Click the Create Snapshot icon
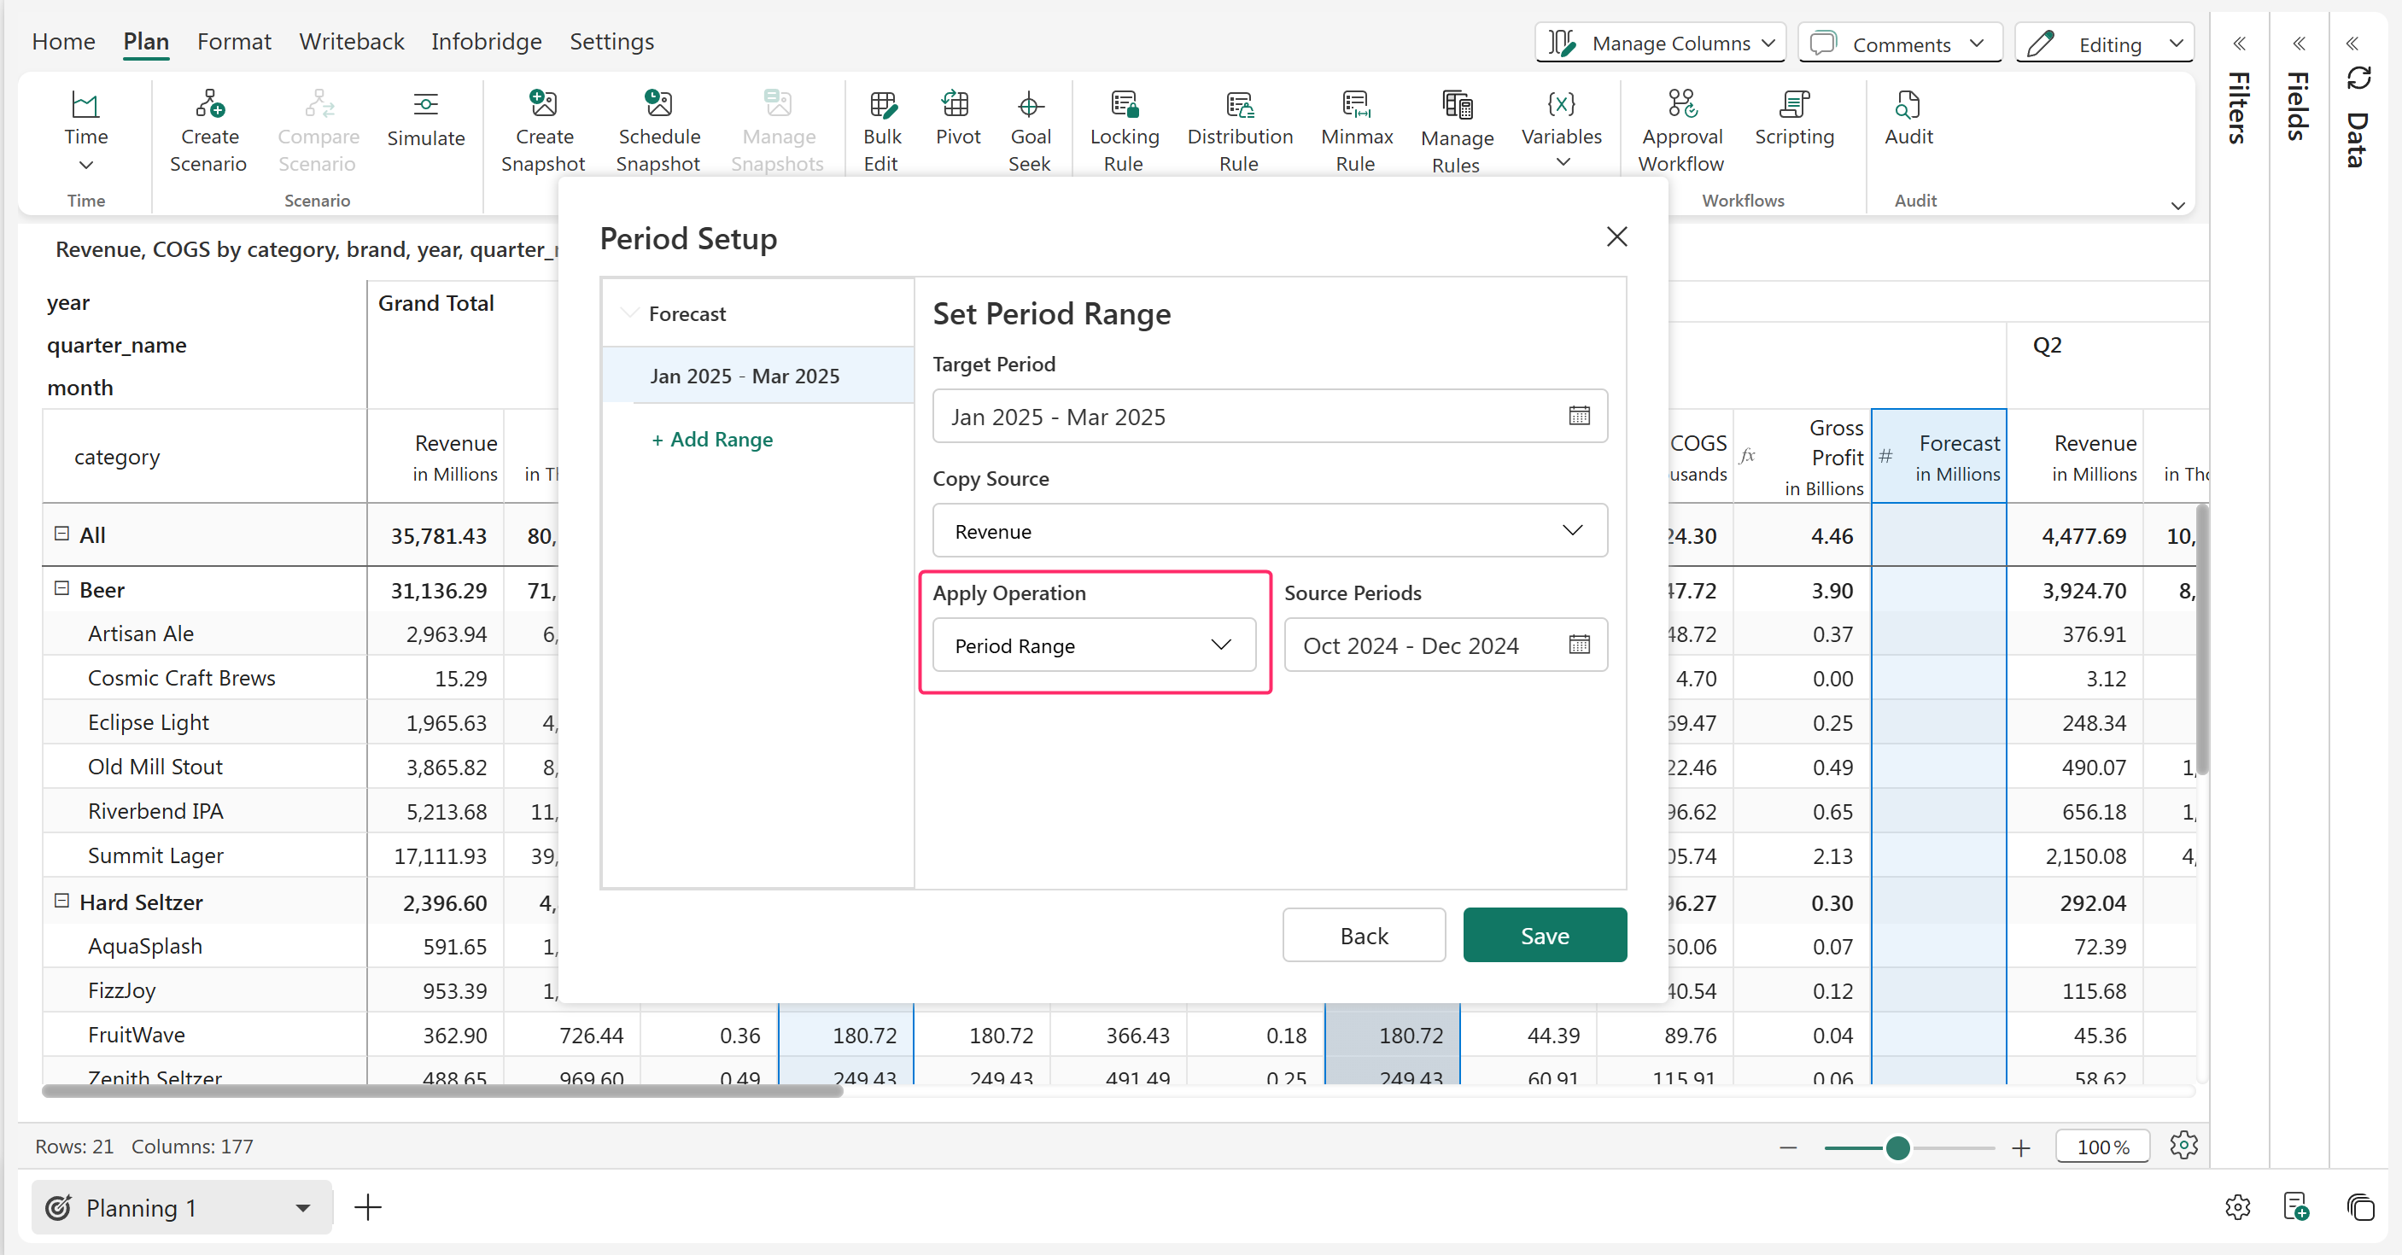This screenshot has height=1255, width=2402. pos(544,104)
